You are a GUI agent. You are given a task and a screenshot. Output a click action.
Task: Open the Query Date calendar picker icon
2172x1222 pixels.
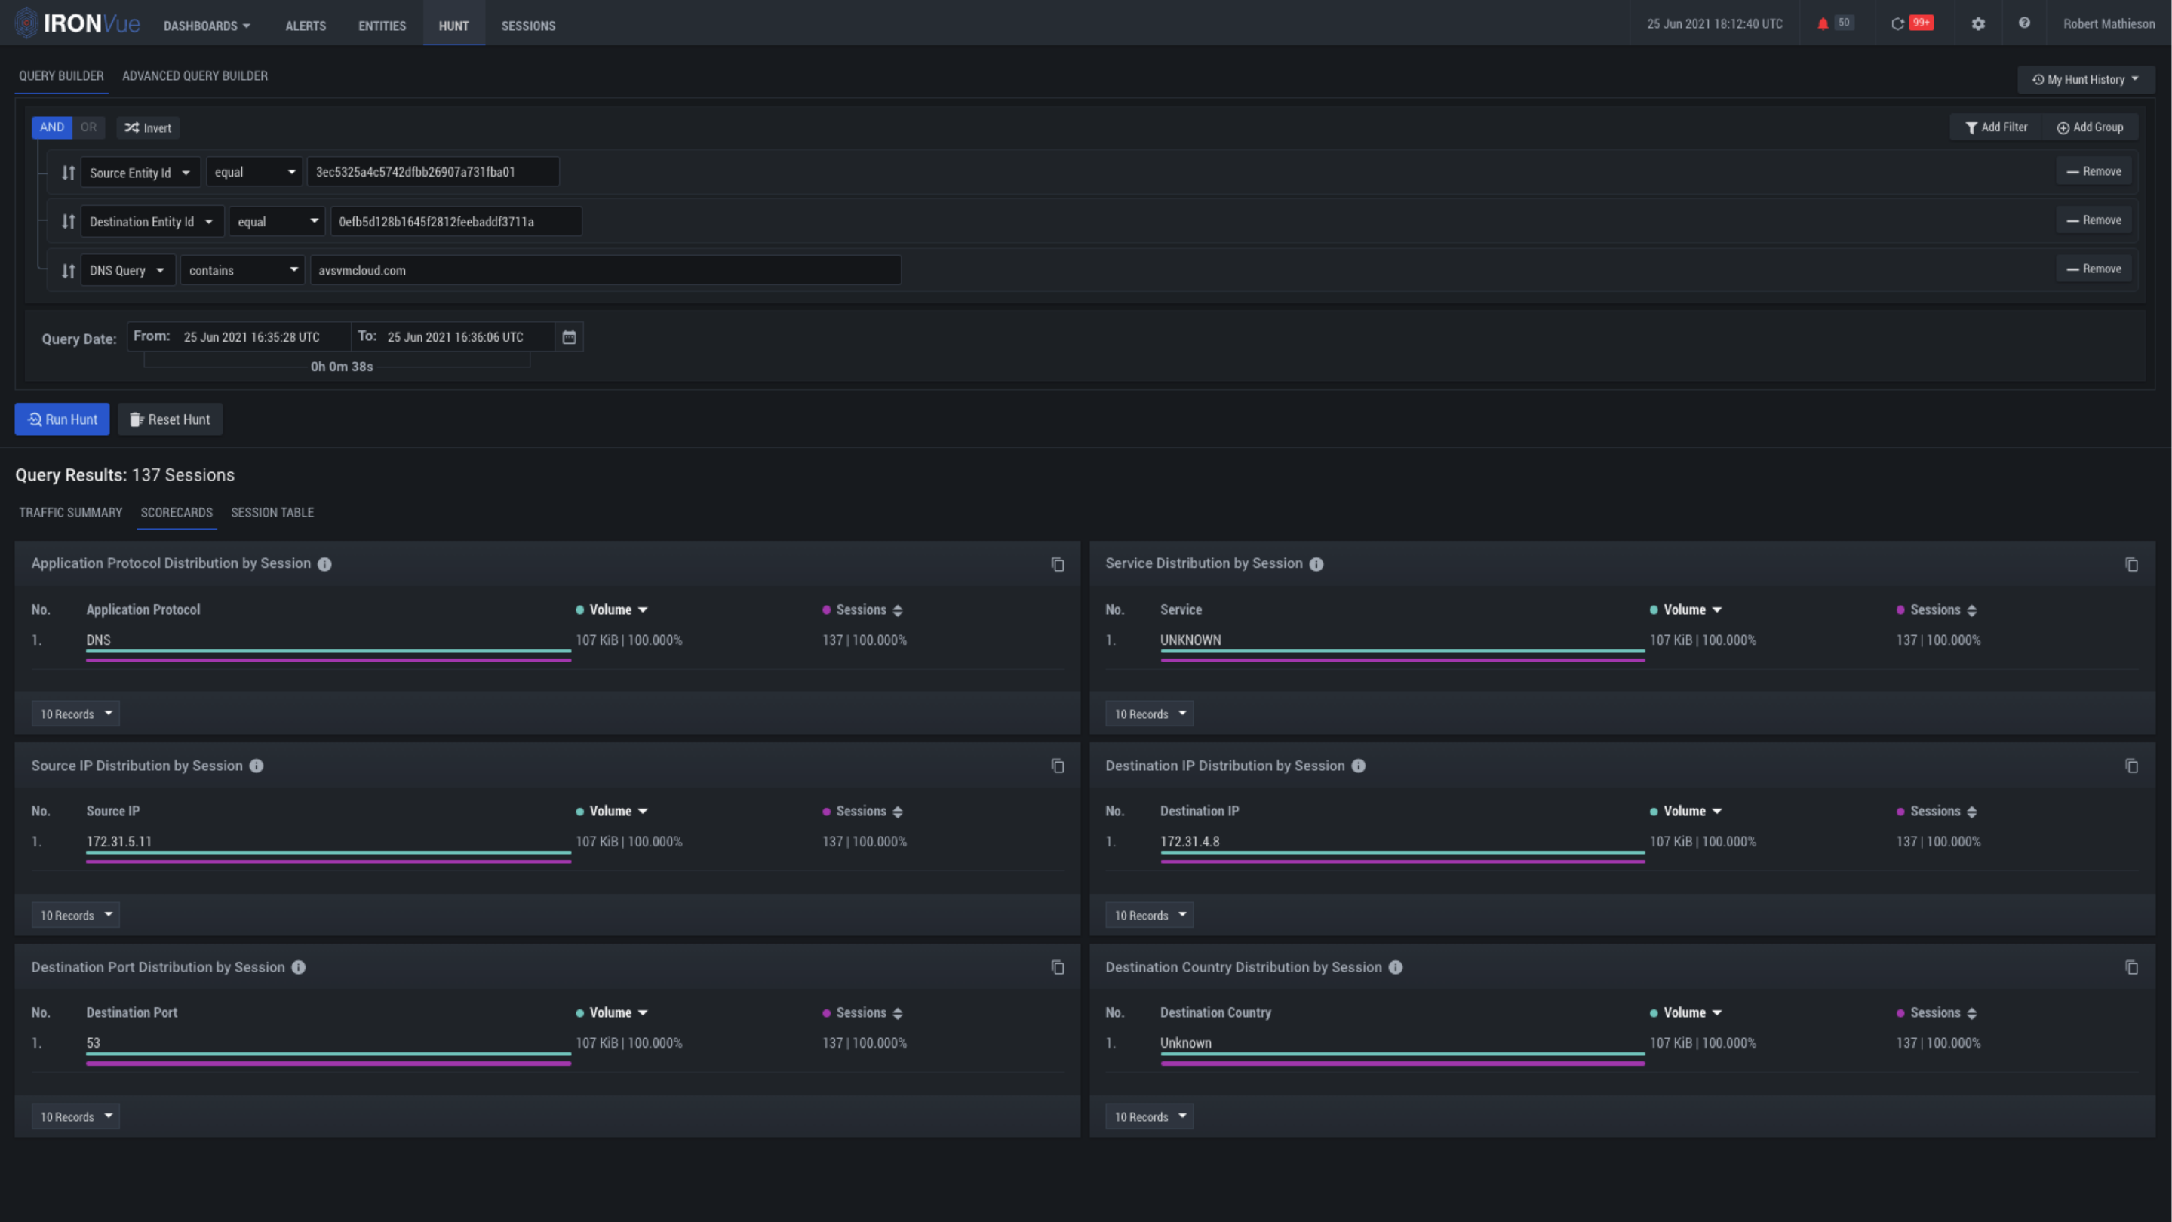[x=569, y=337]
